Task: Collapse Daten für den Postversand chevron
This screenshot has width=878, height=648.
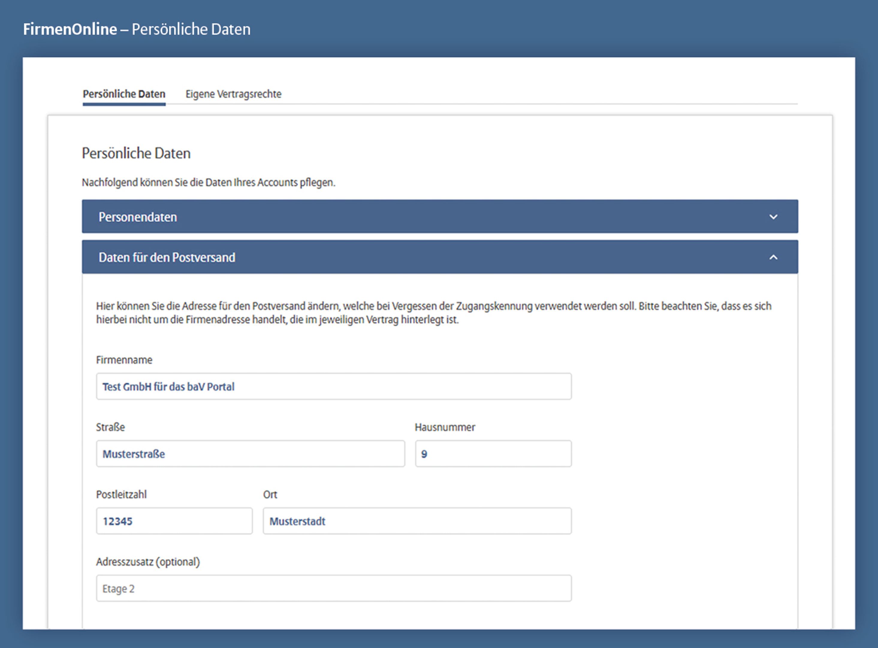Action: 773,257
